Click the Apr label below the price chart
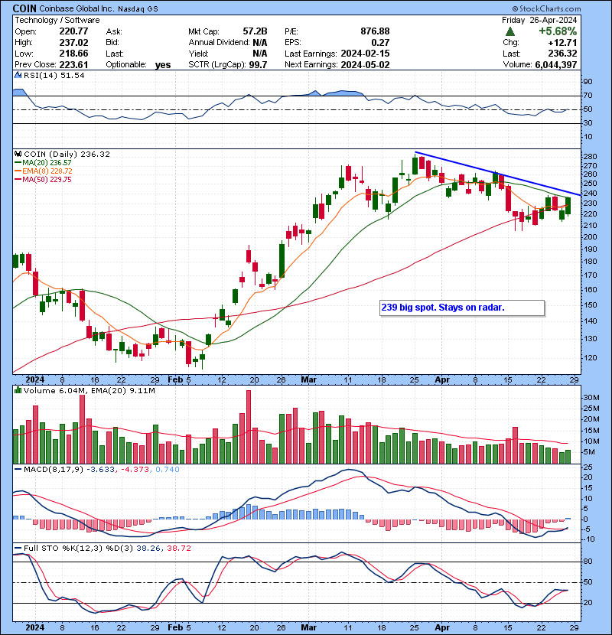612x635 pixels. (442, 380)
